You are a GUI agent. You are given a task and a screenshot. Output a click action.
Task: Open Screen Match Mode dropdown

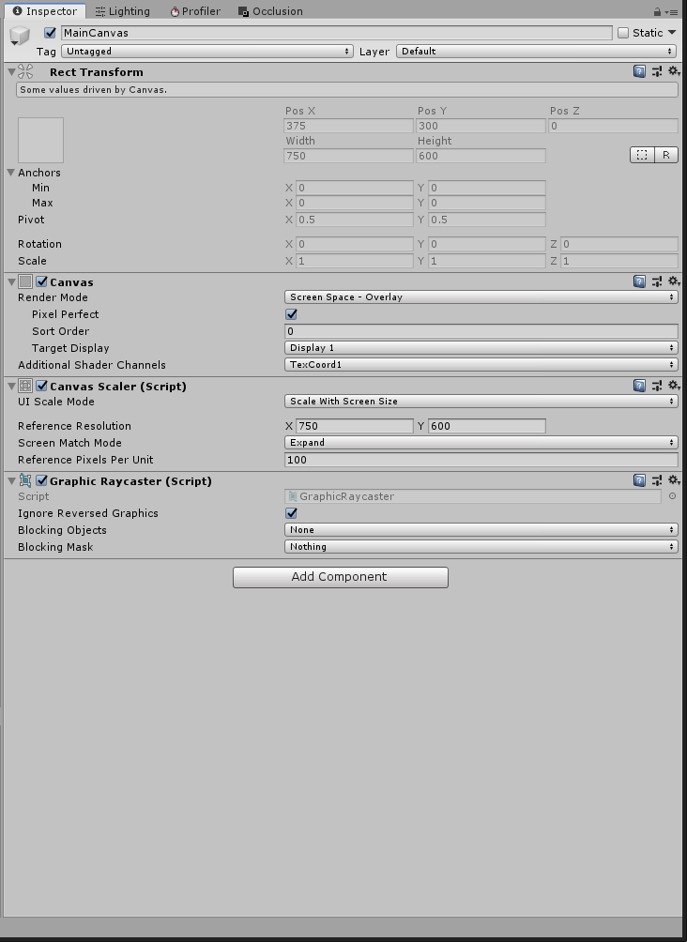[x=481, y=442]
